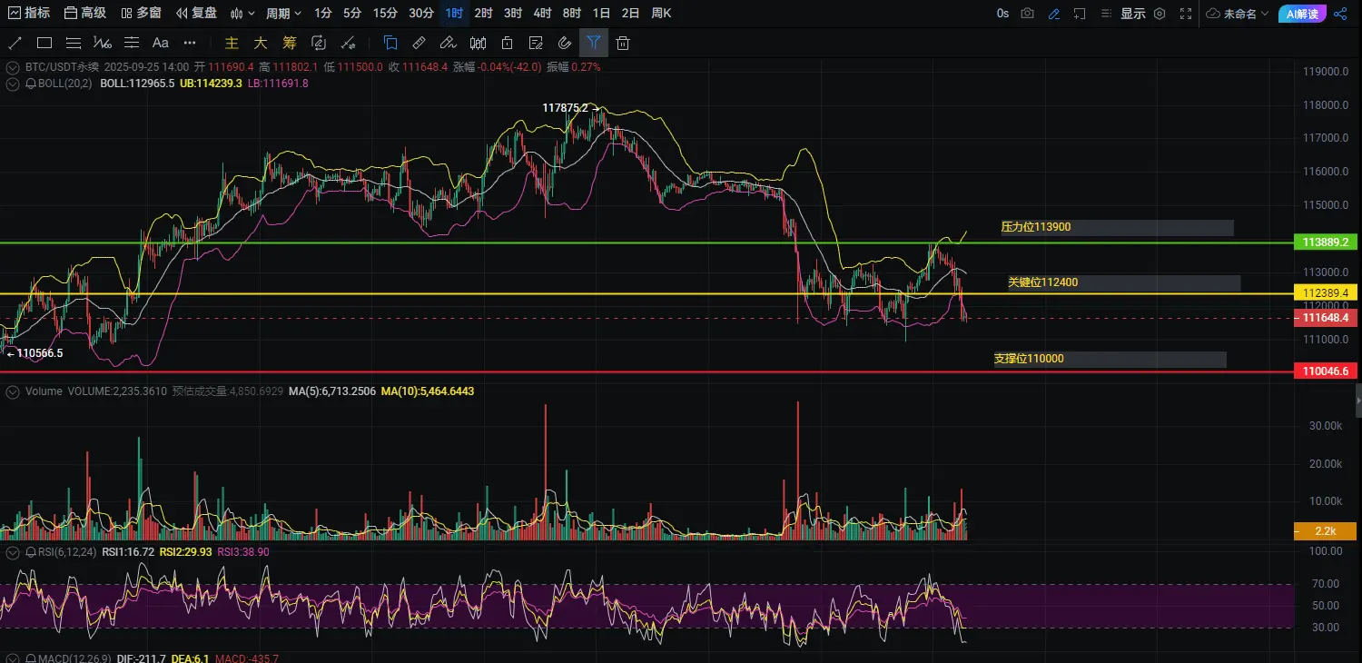Screen dimensions: 1362x663
Task: Select the freehand brush pen tool
Action: 448,43
